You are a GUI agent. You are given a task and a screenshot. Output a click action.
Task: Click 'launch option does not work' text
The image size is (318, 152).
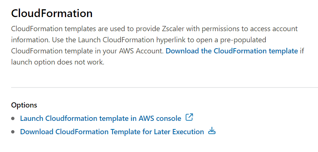(58, 62)
